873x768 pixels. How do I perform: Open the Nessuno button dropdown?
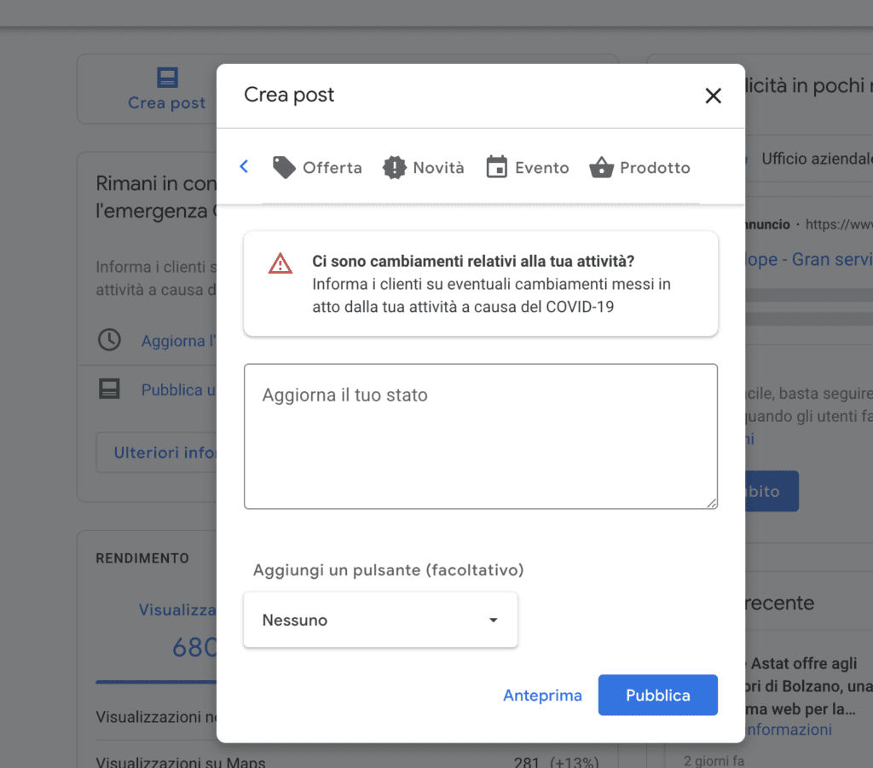coord(380,620)
